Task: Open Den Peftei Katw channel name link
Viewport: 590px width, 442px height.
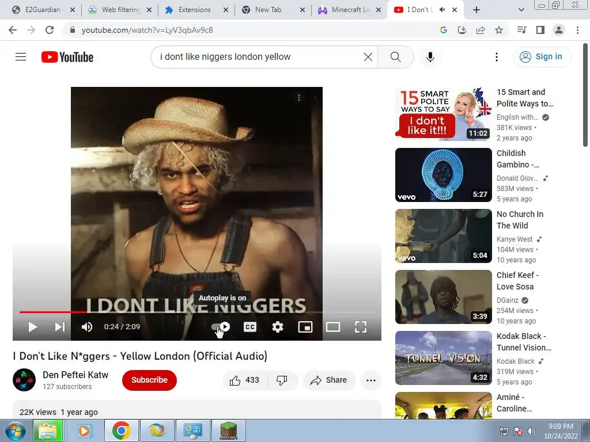Action: (x=75, y=375)
